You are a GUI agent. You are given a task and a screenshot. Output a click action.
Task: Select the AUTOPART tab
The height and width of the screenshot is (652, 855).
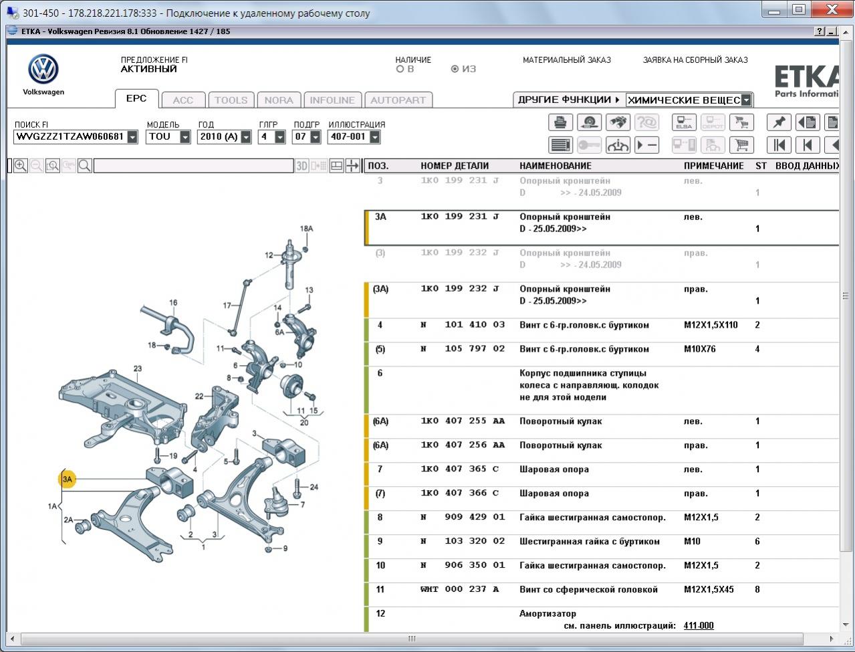pos(398,100)
